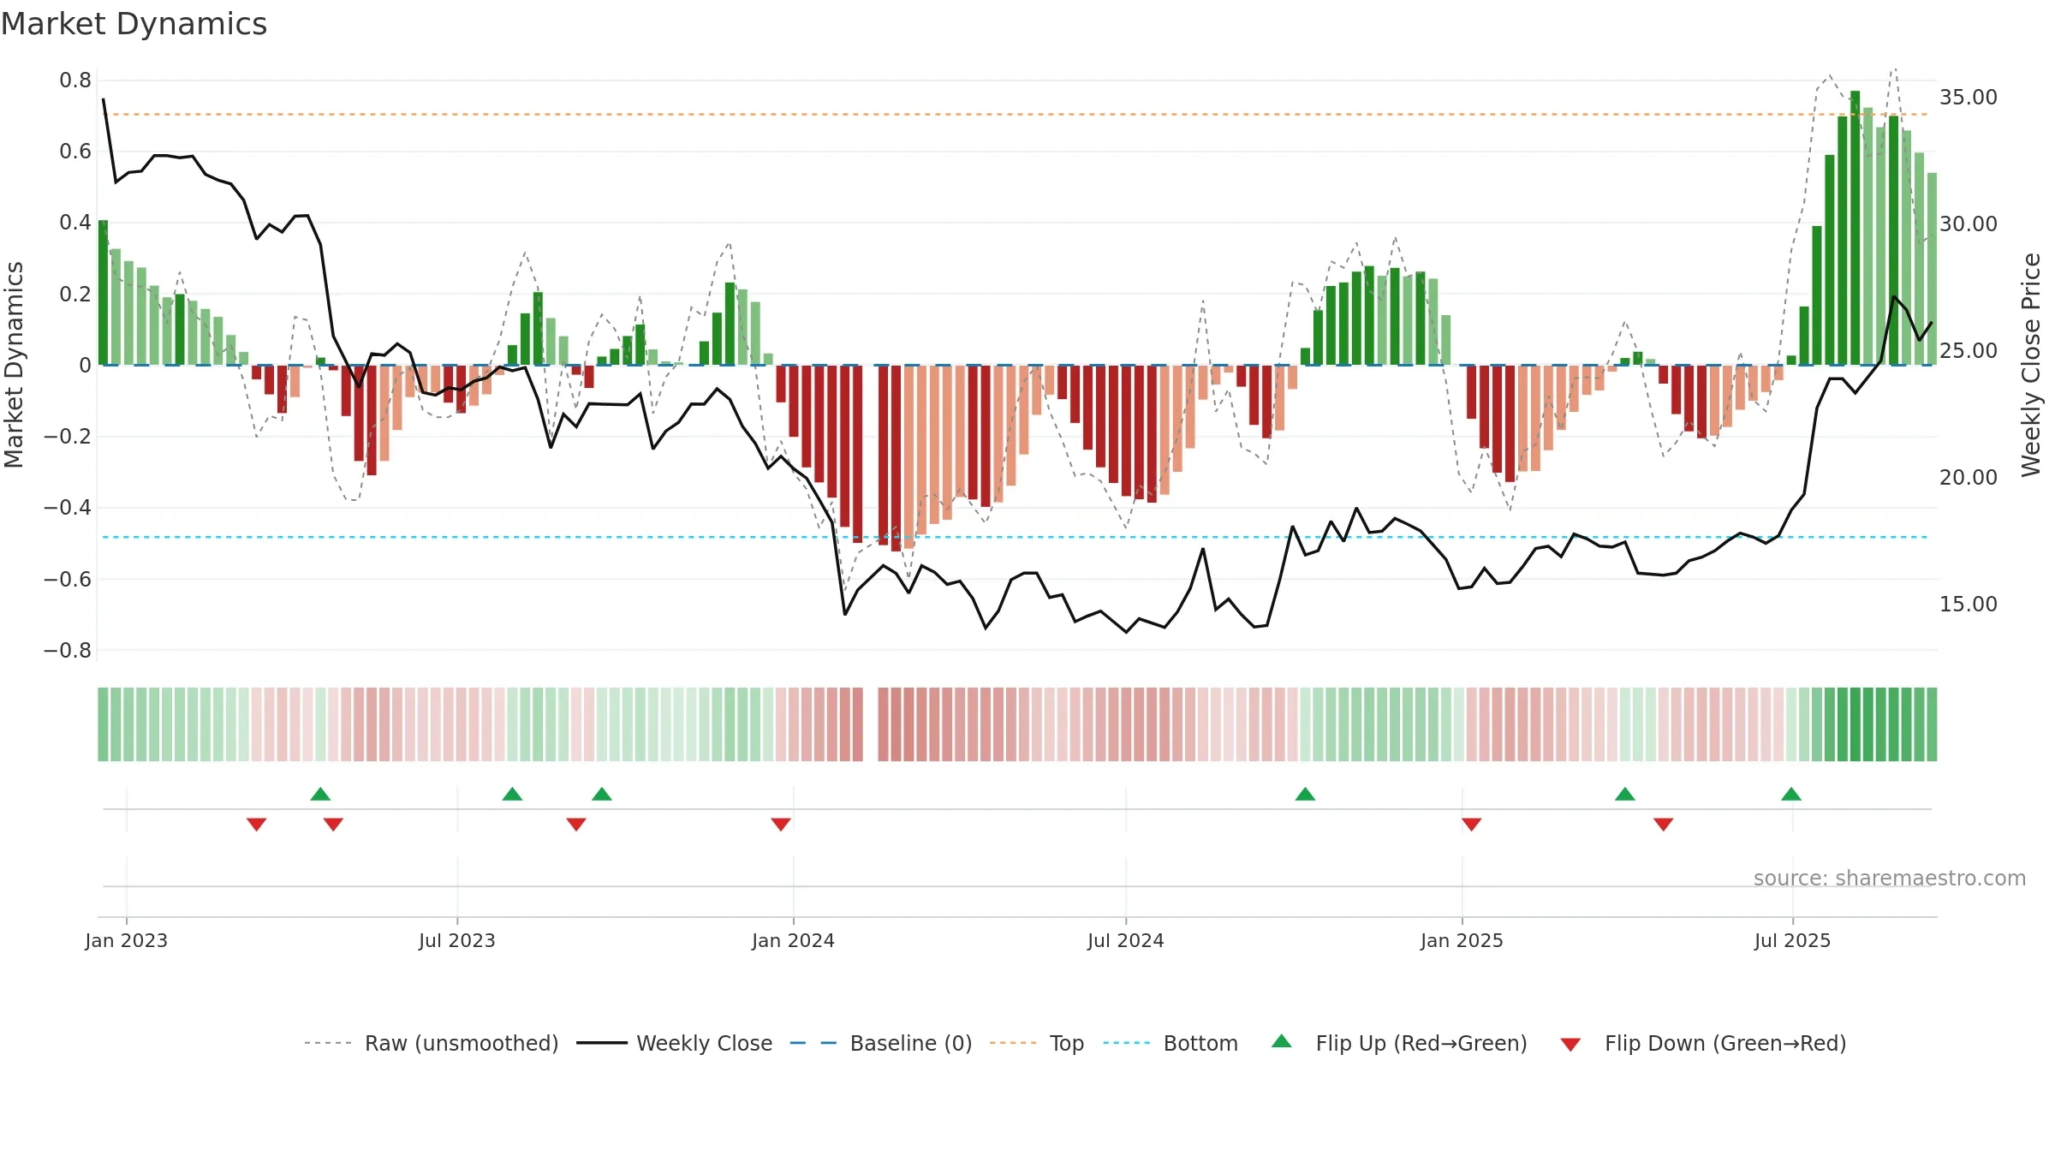Toggle the Weekly Close legend entry
2055x1156 pixels.
[674, 1043]
